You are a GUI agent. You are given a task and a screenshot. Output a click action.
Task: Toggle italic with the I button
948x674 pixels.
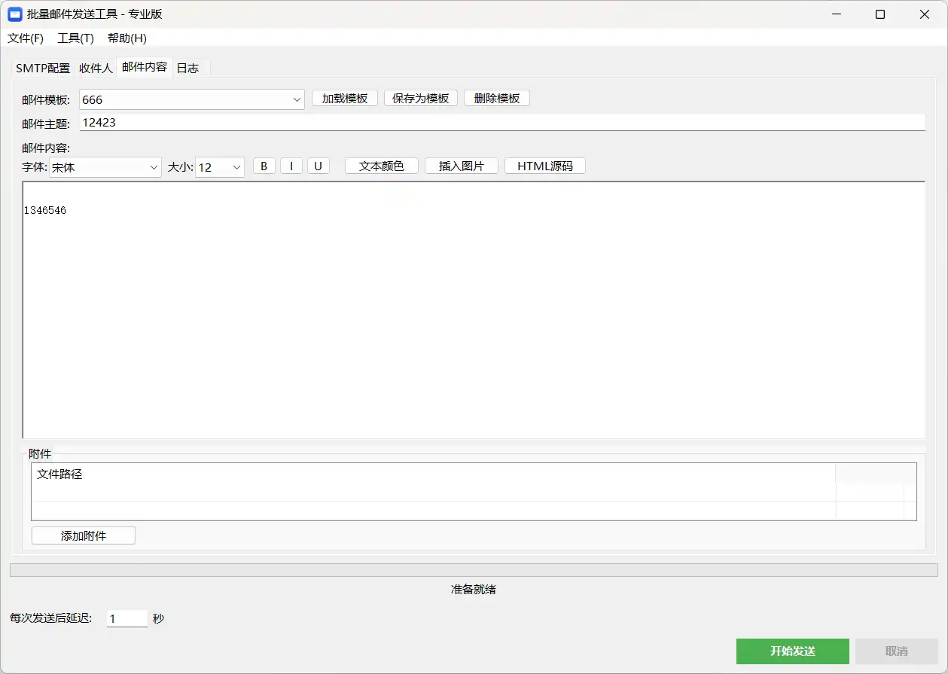coord(291,166)
